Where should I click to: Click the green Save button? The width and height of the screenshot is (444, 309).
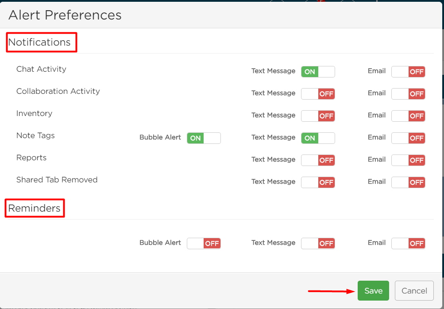373,290
